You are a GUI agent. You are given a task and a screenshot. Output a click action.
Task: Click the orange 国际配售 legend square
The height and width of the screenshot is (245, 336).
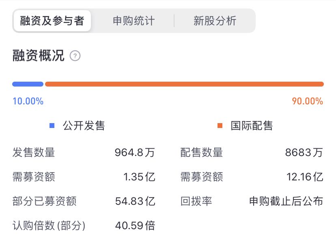pos(220,126)
